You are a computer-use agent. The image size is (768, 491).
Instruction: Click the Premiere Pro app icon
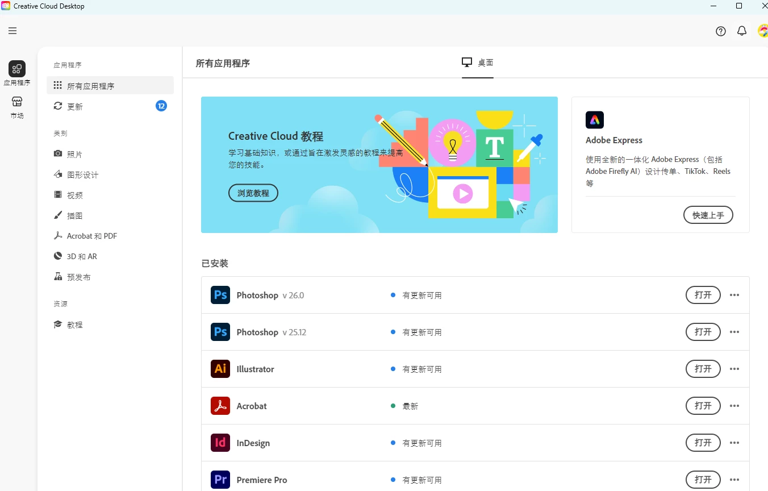tap(220, 480)
